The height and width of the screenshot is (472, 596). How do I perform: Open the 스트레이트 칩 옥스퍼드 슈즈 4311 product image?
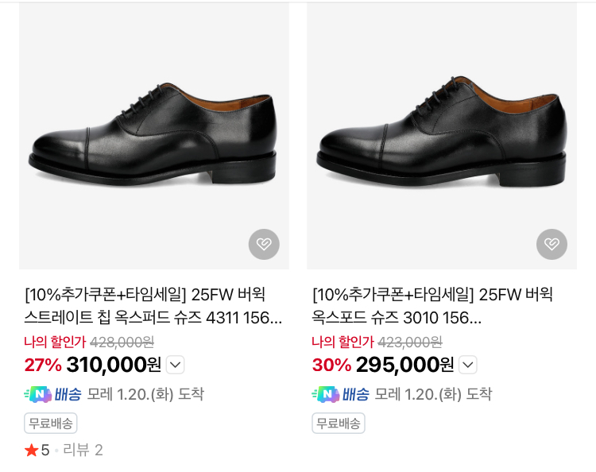pos(154,135)
